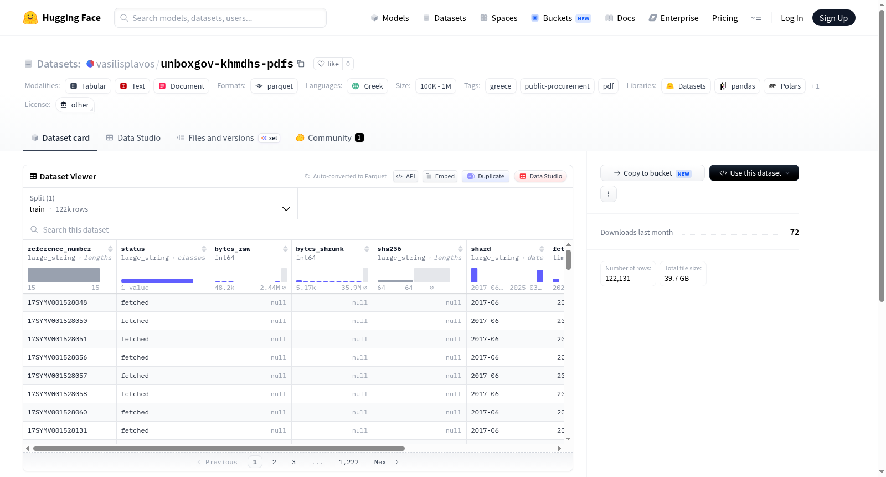886x477 pixels.
Task: Search within this dataset field
Action: pyautogui.click(x=298, y=229)
